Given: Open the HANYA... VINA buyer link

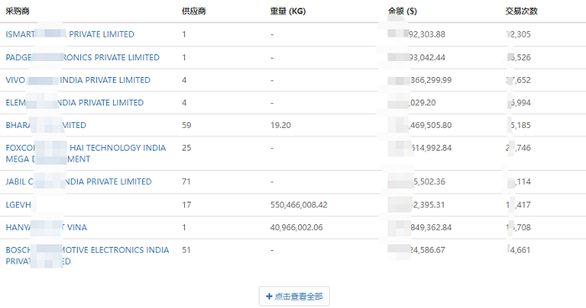Looking at the screenshot, I should [46, 228].
